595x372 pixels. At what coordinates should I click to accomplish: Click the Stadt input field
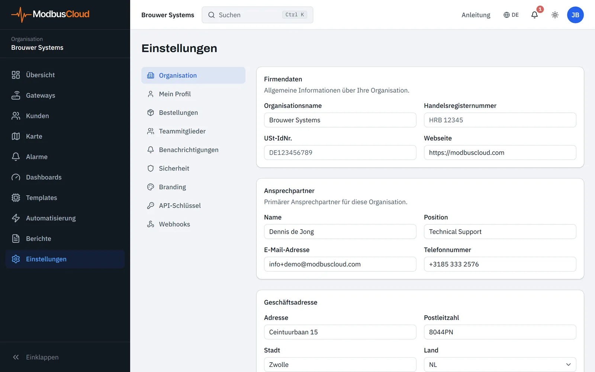tap(340, 365)
